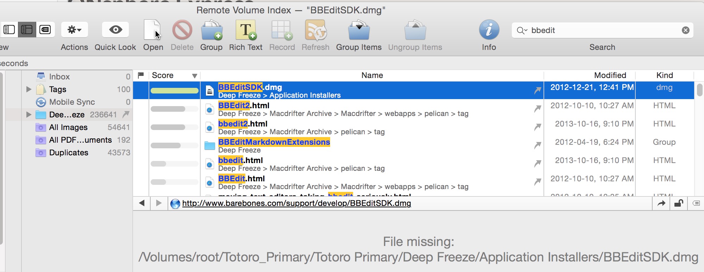The width and height of the screenshot is (704, 272).
Task: Go back in preview navigation
Action: 142,203
